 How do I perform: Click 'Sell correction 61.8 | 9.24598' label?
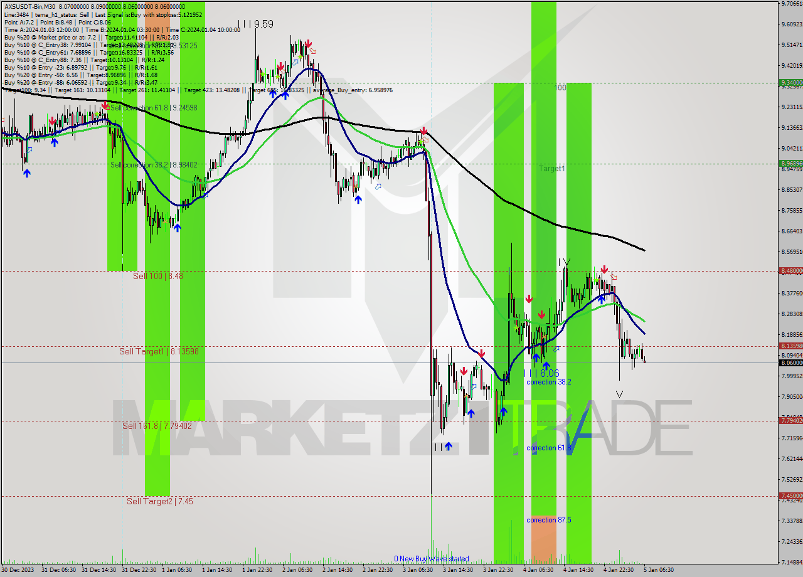point(154,108)
